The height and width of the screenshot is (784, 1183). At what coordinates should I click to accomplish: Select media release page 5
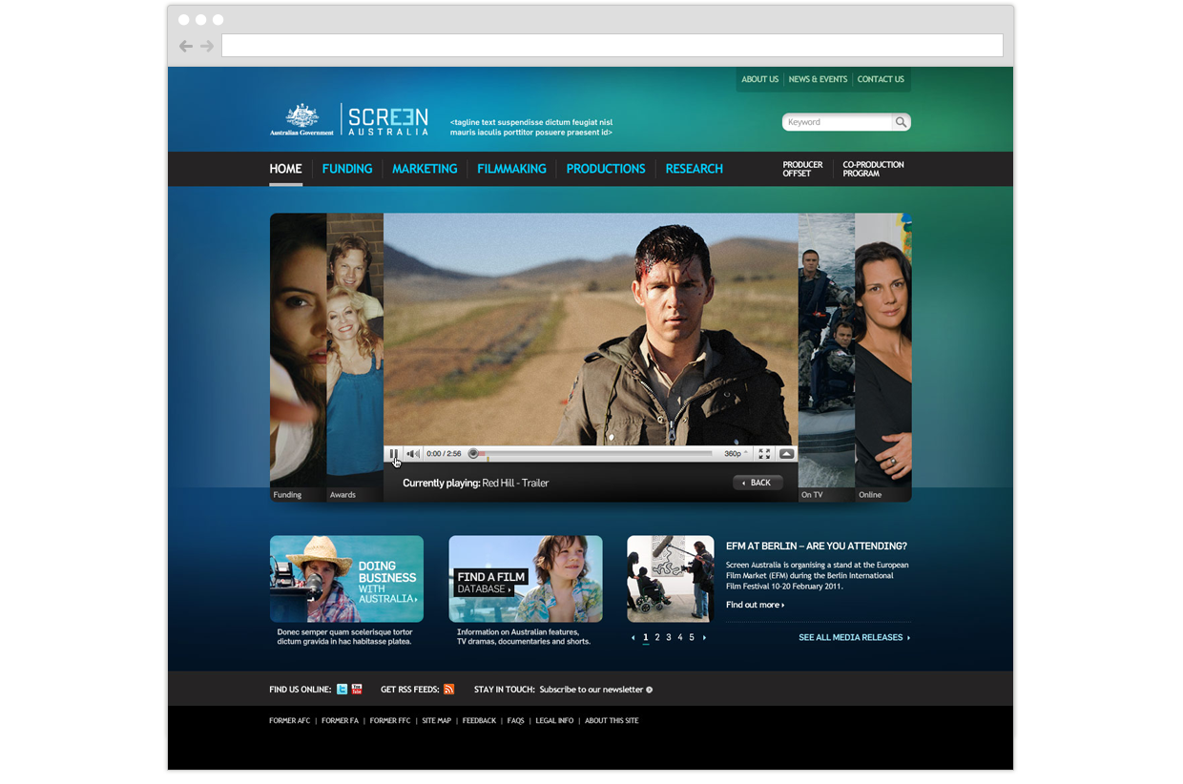pyautogui.click(x=692, y=637)
